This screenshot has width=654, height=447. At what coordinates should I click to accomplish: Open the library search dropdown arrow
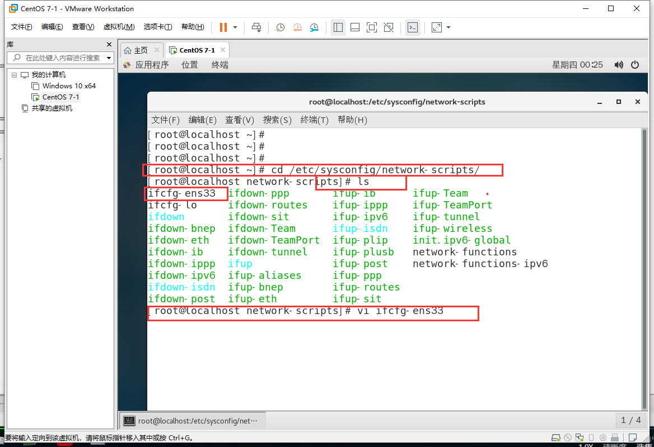point(109,58)
